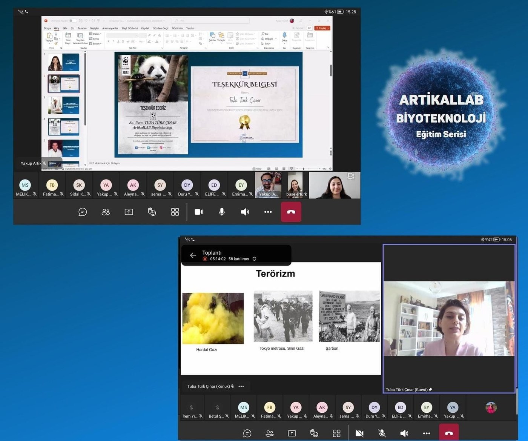Select Betül participant tile in lower meeting
This screenshot has width=528, height=441.
(218, 408)
